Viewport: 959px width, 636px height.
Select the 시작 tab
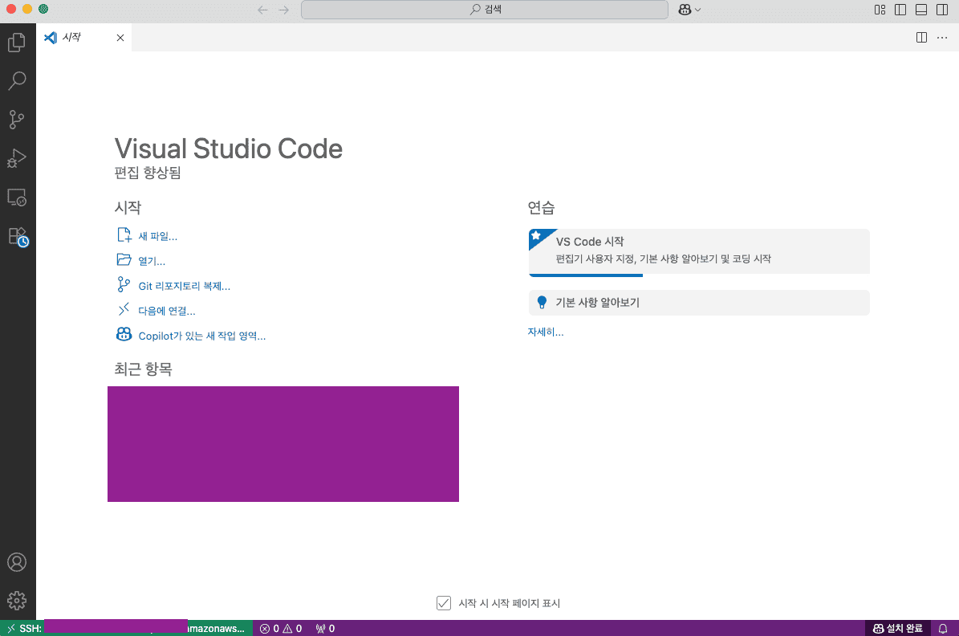point(83,37)
